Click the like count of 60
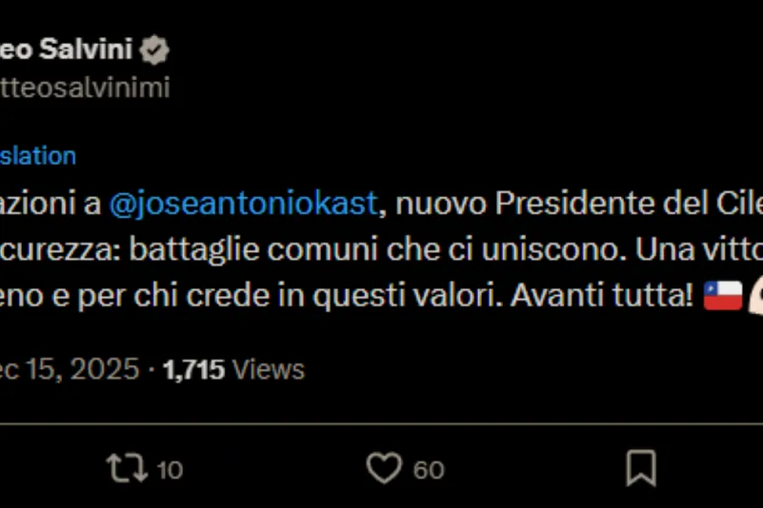Image resolution: width=763 pixels, height=508 pixels. (x=429, y=469)
